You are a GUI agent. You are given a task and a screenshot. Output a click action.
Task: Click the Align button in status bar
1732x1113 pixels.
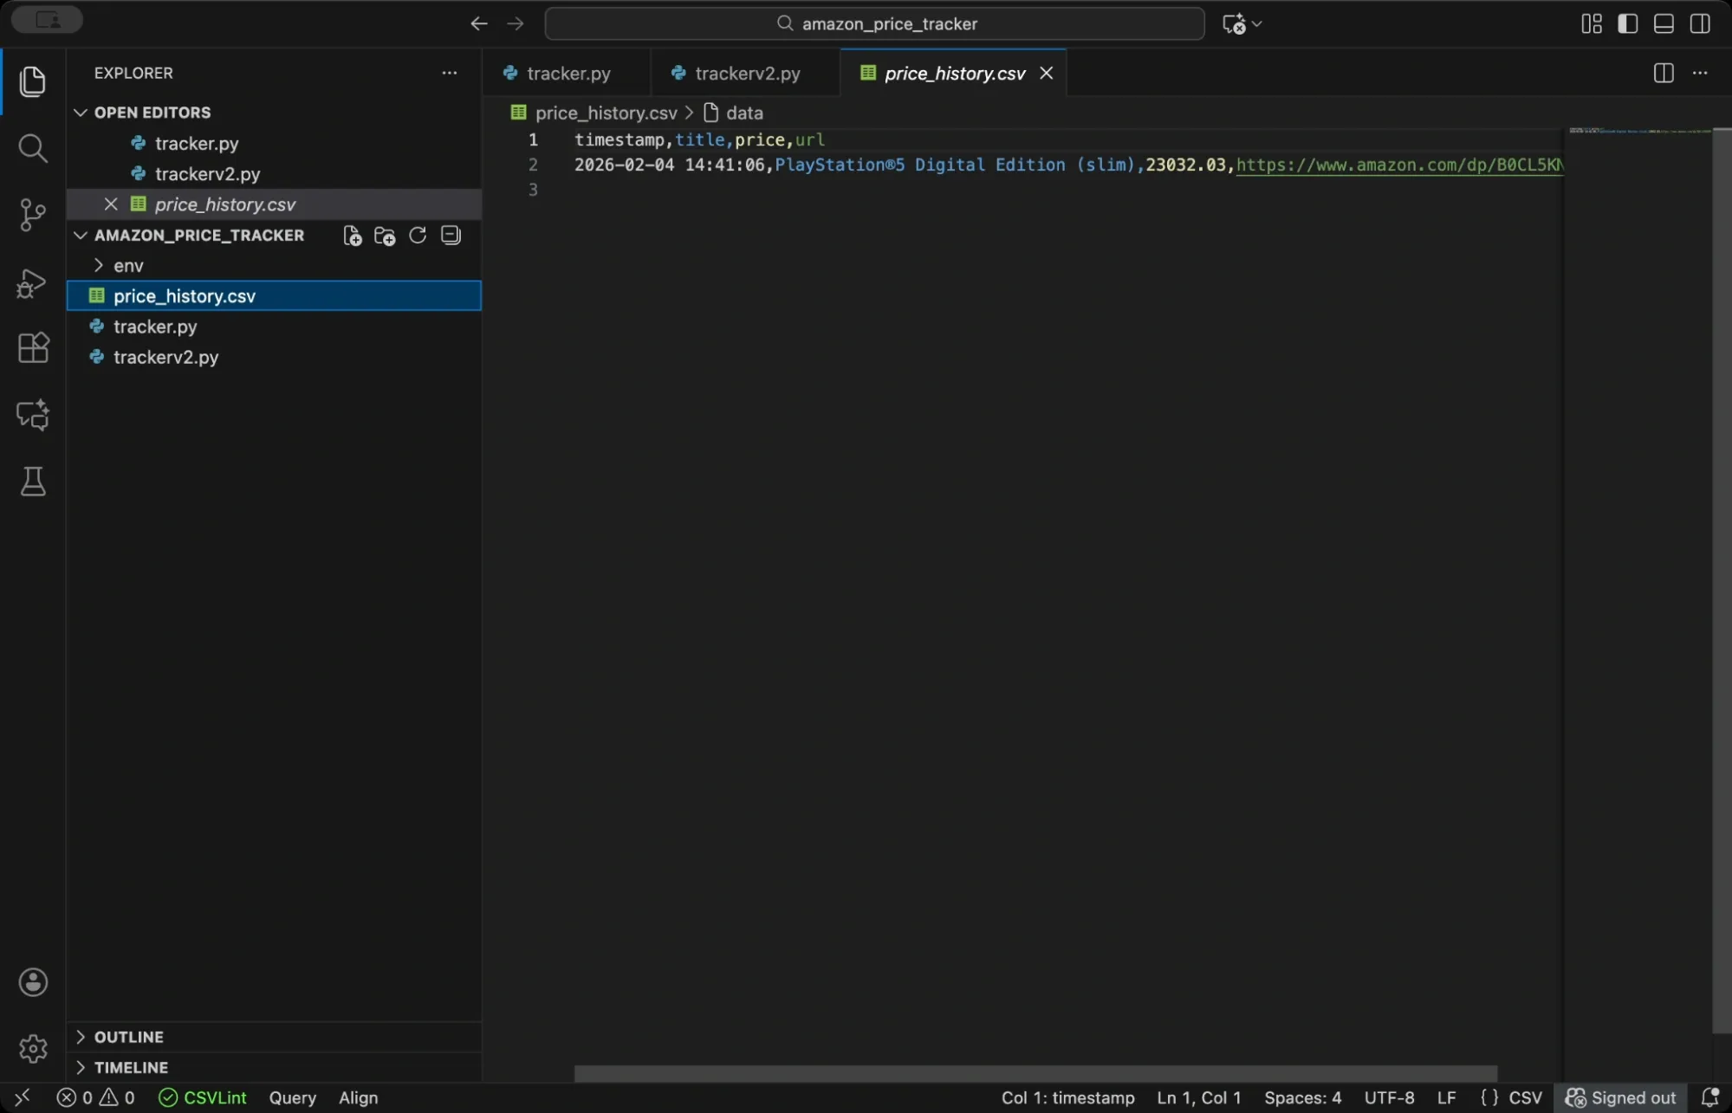(x=358, y=1097)
